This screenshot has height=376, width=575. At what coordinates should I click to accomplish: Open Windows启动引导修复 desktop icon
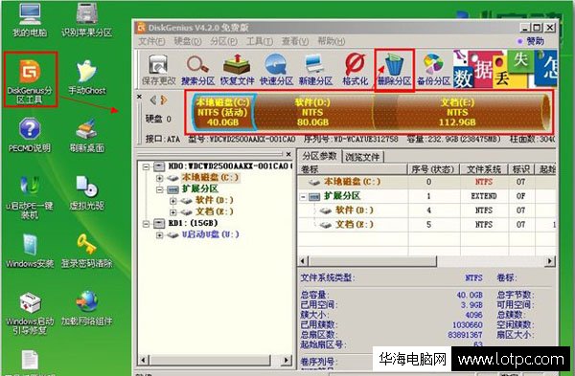point(30,314)
